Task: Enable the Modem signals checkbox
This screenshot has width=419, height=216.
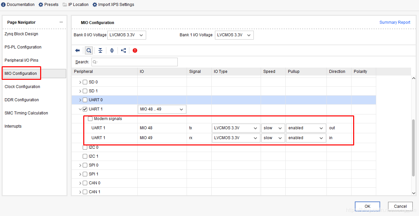Action: pos(90,119)
